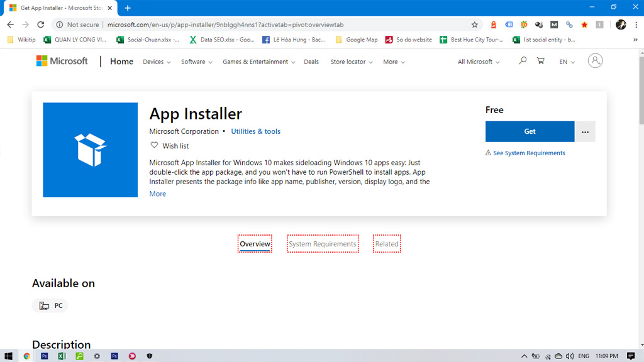Expand the Devices menu

157,62
